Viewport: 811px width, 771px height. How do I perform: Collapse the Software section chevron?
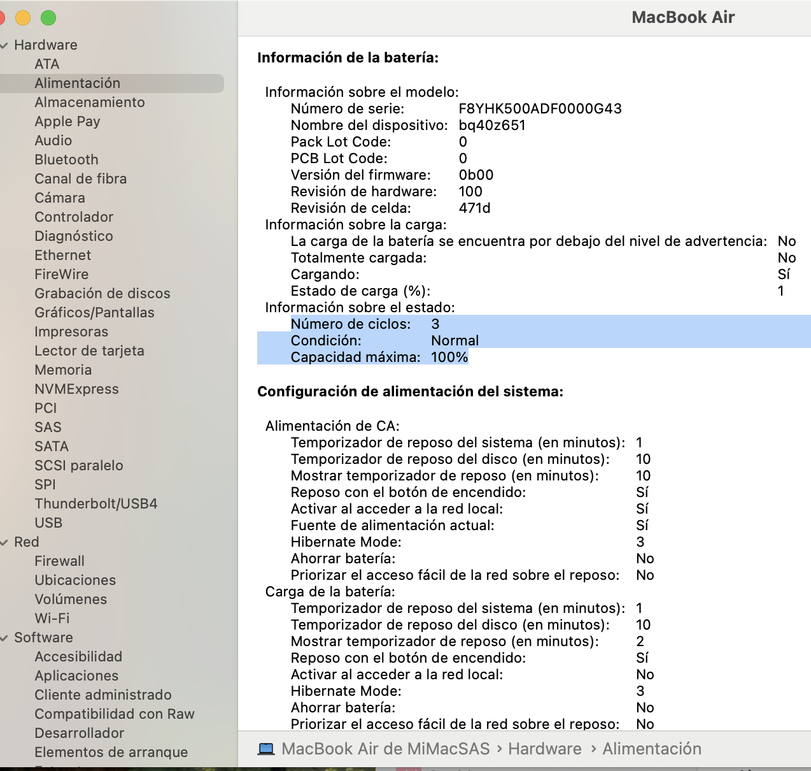click(x=4, y=638)
